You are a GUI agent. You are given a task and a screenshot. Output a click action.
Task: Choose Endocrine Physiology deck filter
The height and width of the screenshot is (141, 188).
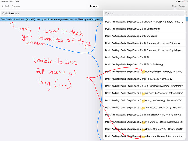pos(144,50)
